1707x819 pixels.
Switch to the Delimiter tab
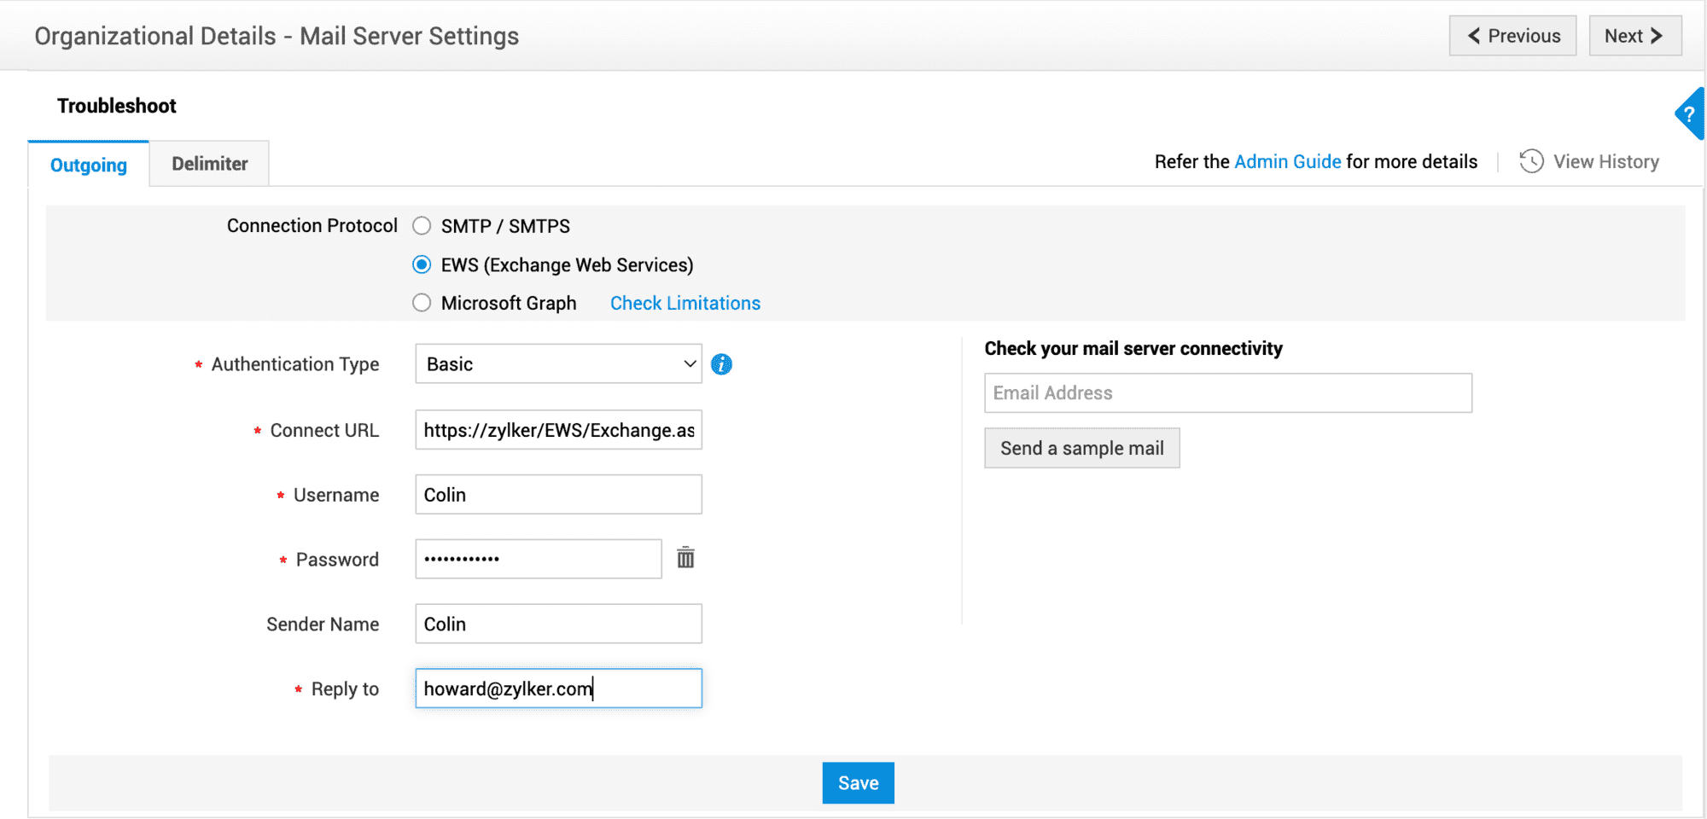click(x=209, y=164)
